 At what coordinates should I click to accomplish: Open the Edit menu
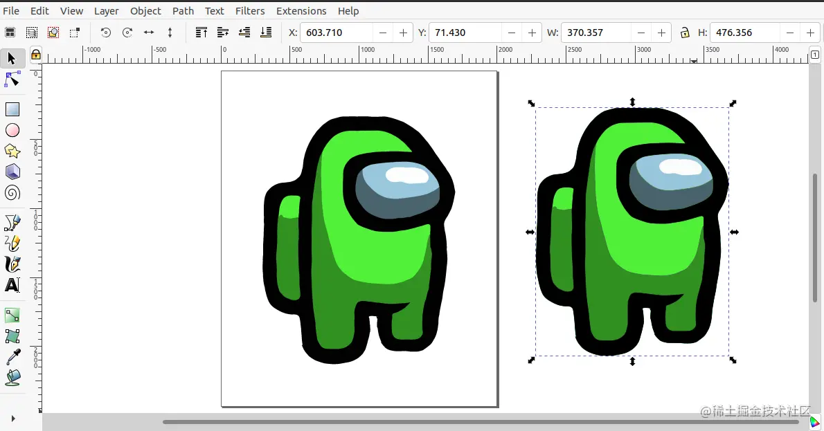pyautogui.click(x=39, y=11)
